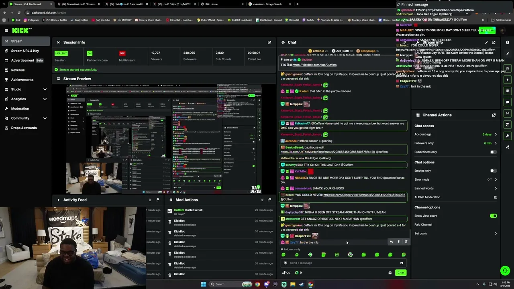
Task: Expand Banned words settings
Action: pos(455,188)
